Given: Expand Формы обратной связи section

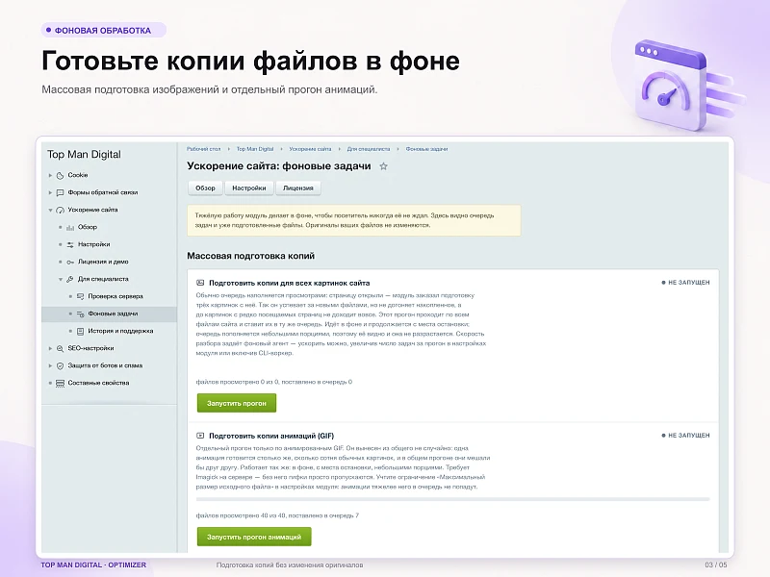Looking at the screenshot, I should coord(50,192).
